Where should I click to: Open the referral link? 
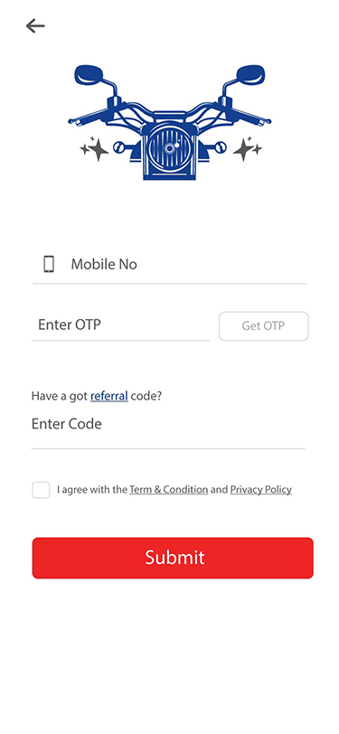109,396
